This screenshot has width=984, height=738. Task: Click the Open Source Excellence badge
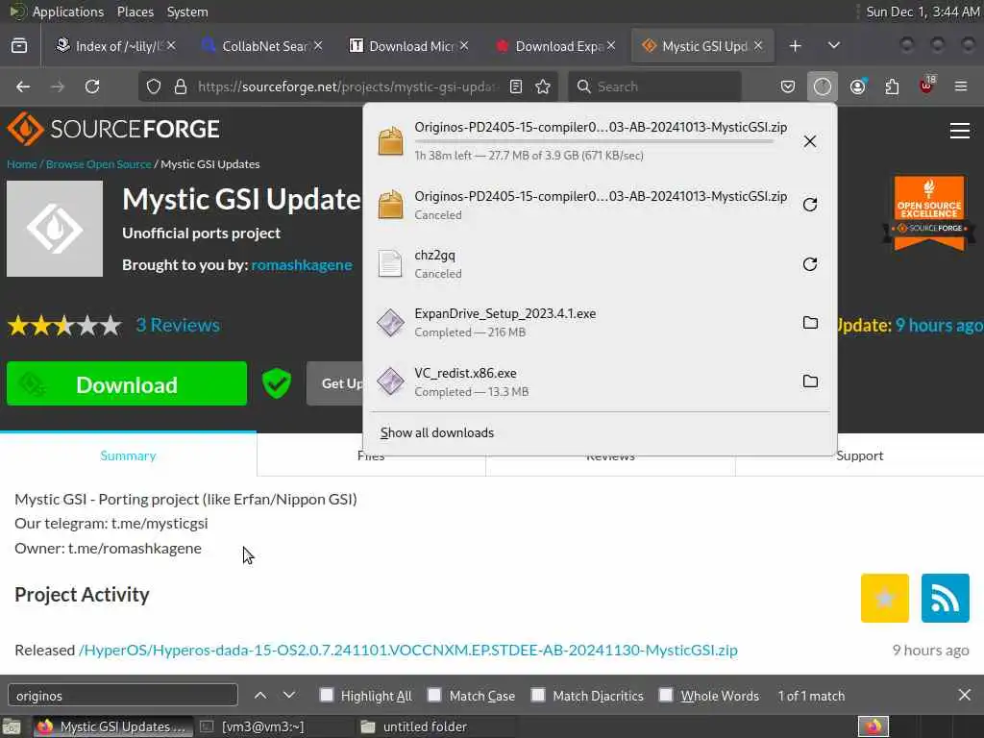point(929,212)
